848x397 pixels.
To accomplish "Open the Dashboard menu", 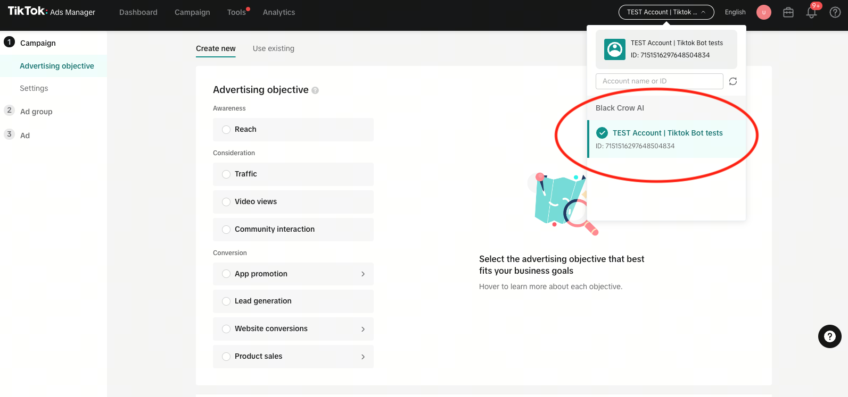I will [138, 12].
